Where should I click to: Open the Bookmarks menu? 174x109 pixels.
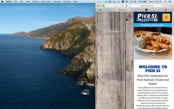(x=46, y=2)
